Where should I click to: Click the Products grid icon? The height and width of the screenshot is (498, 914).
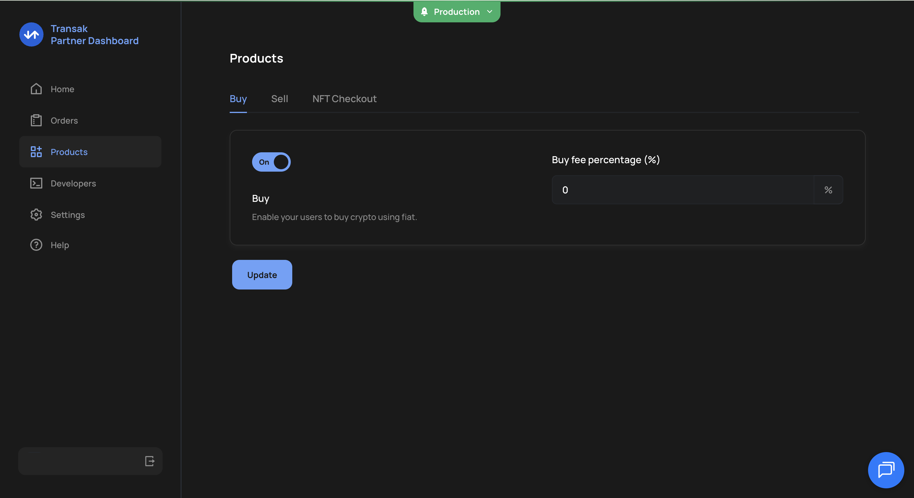pyautogui.click(x=36, y=152)
